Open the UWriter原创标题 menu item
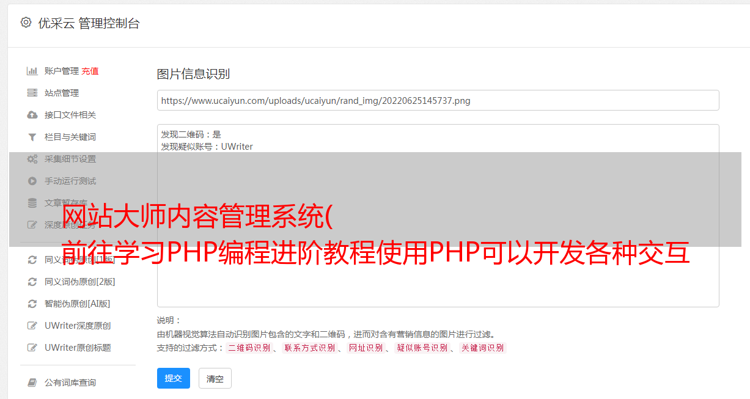This screenshot has height=399, width=750. tap(78, 348)
